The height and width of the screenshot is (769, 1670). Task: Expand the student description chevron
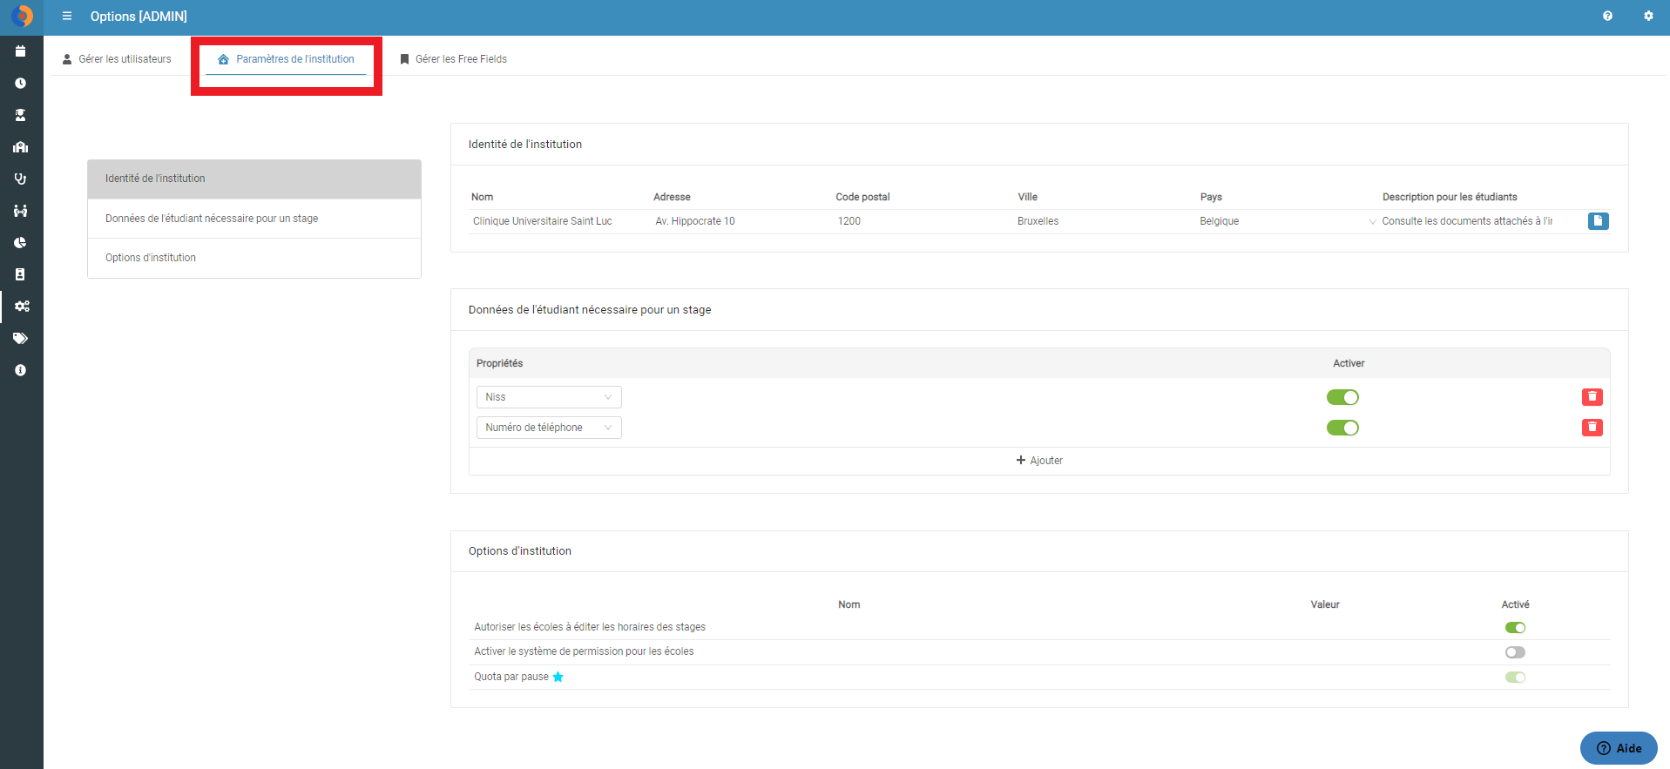(x=1373, y=222)
